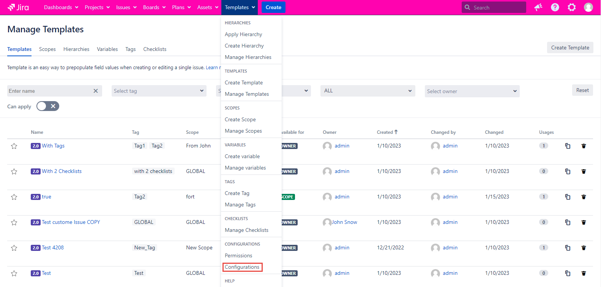Open the ALL filter dropdown
The height and width of the screenshot is (287, 601).
(368, 91)
